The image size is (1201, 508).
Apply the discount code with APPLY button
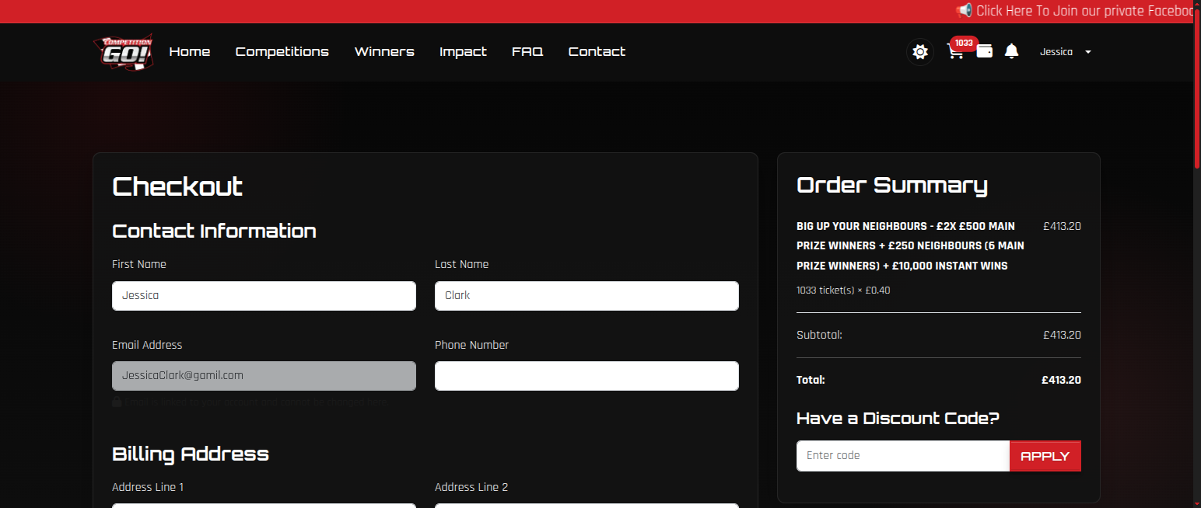click(x=1045, y=456)
